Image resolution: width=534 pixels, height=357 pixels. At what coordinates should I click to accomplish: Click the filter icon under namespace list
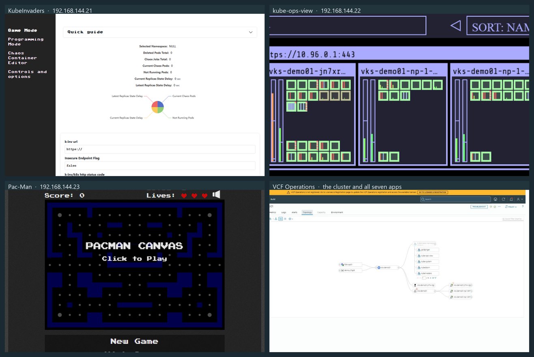point(435,278)
